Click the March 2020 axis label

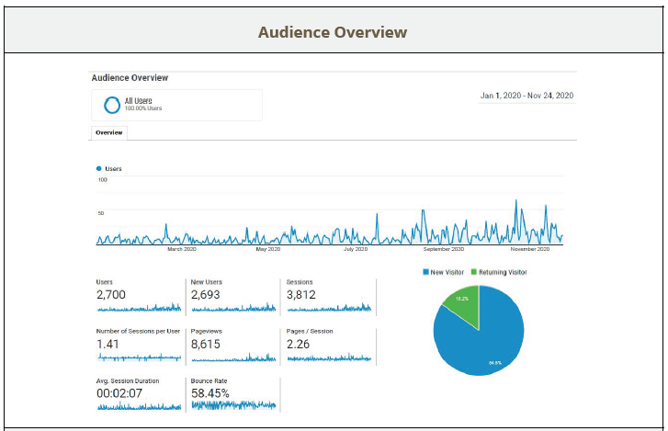coord(182,249)
